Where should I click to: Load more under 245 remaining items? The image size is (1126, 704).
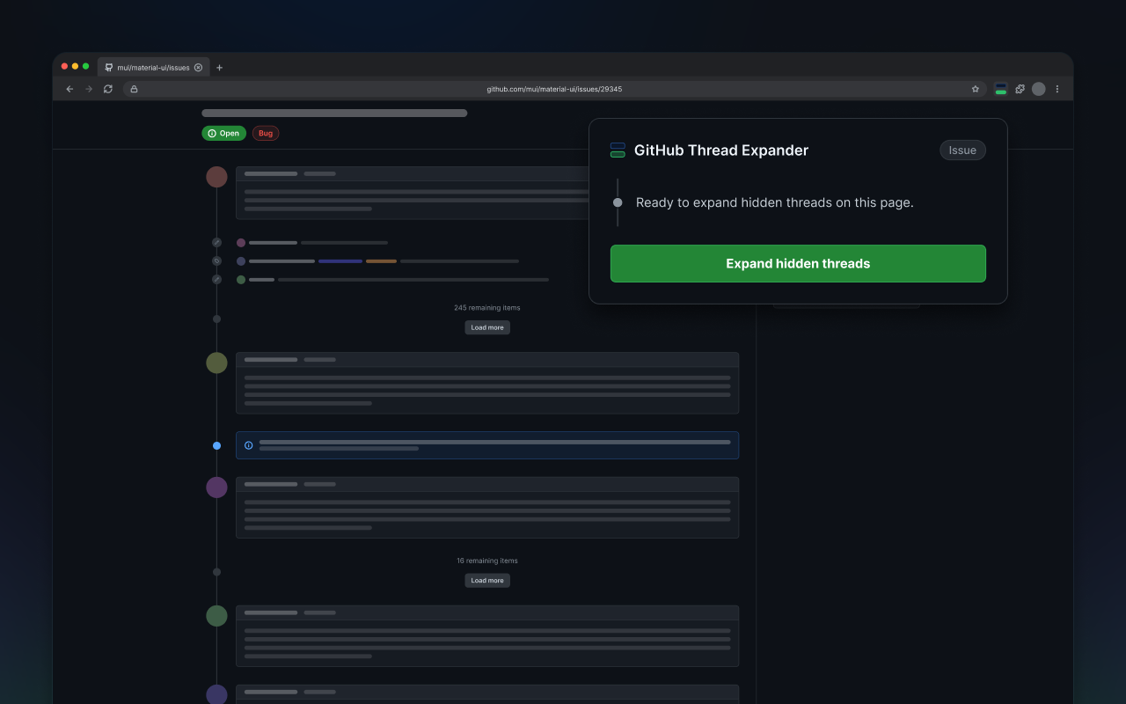pos(487,327)
